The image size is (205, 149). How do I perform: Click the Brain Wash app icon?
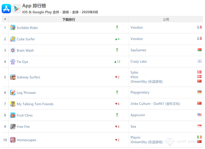pyautogui.click(x=13, y=50)
